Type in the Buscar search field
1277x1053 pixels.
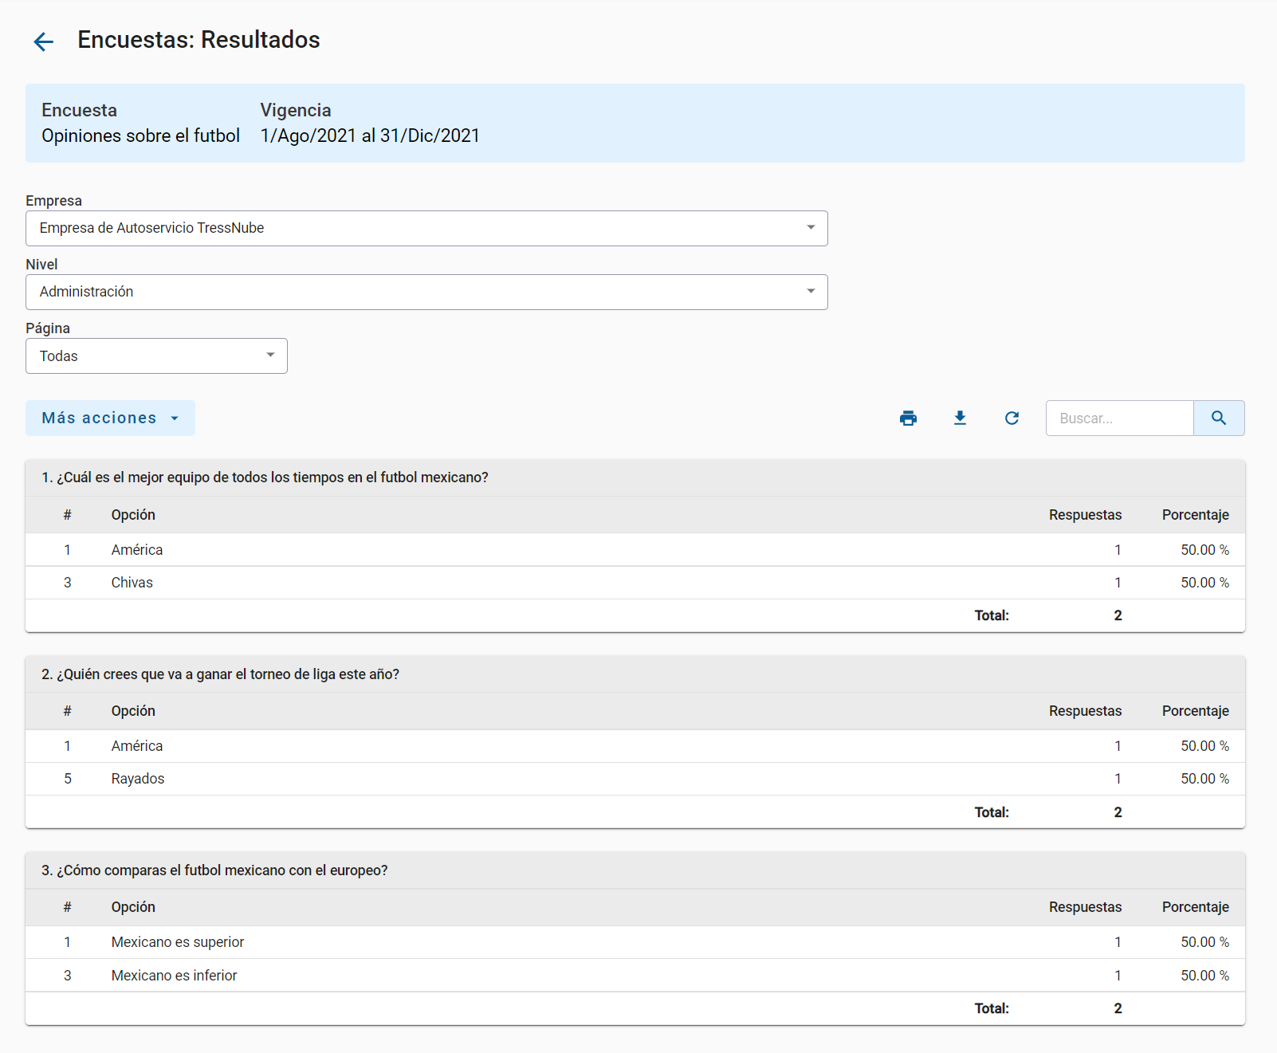1119,418
